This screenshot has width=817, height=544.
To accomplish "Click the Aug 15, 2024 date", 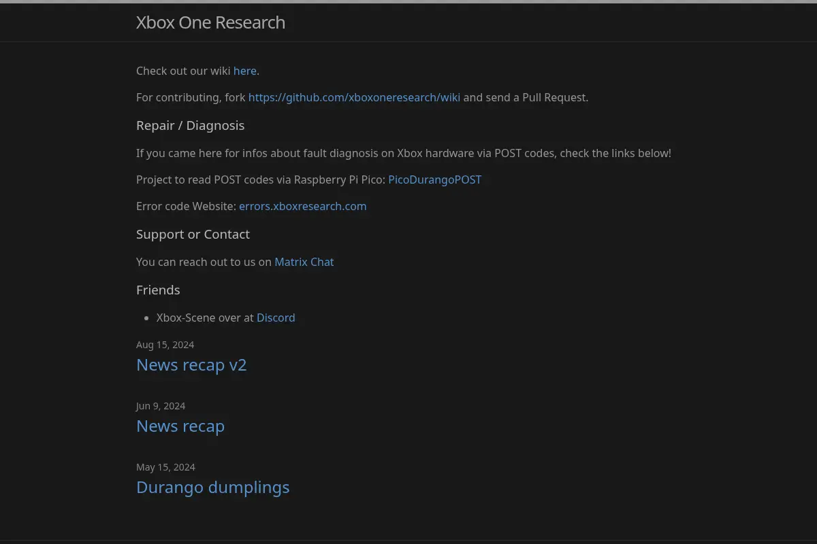I will pos(165,345).
